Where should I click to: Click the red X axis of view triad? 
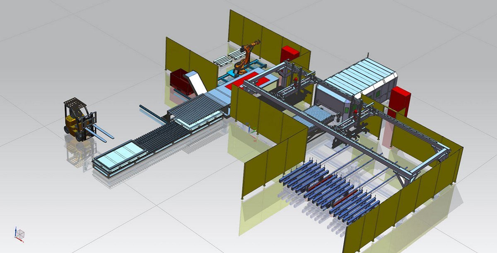(20, 239)
